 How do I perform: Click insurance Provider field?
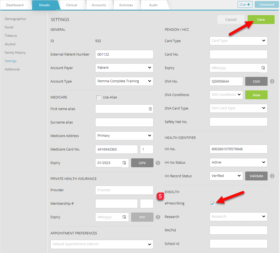click(124, 190)
